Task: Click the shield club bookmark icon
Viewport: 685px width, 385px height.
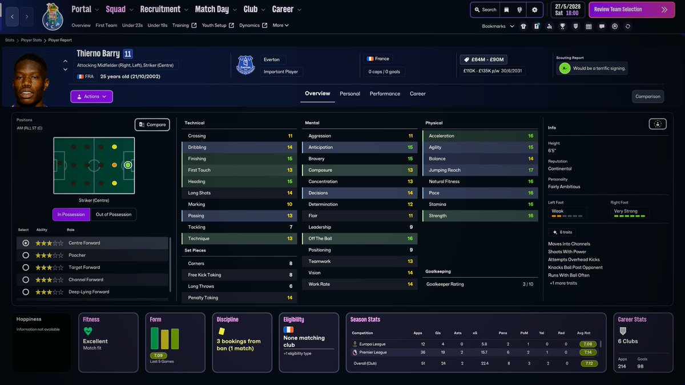Action: (575, 26)
